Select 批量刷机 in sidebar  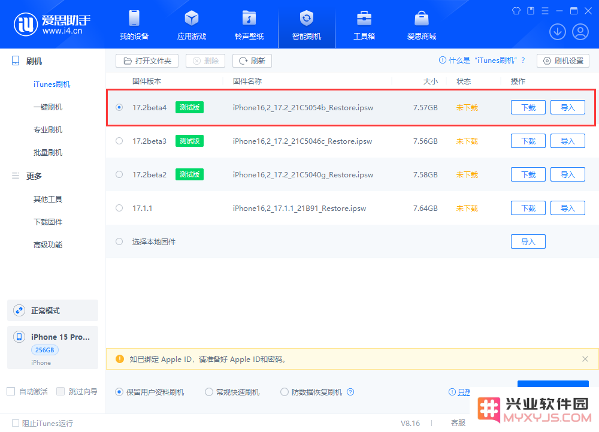click(48, 153)
